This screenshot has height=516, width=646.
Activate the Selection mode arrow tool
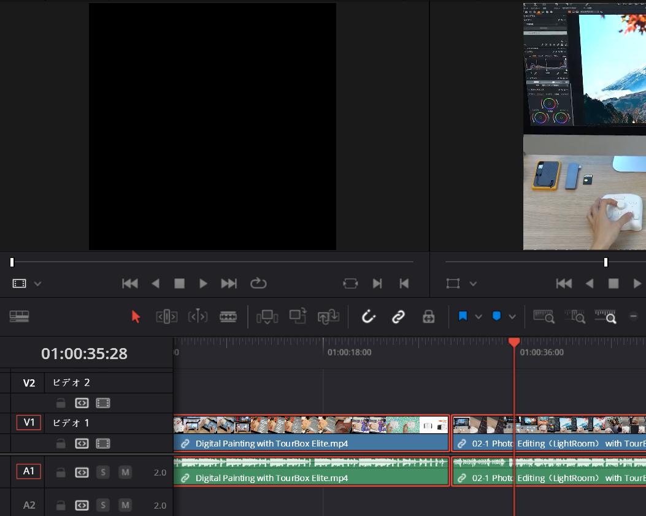(135, 317)
